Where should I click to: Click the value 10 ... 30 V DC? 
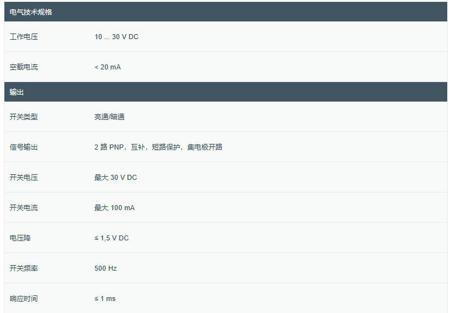tap(117, 37)
